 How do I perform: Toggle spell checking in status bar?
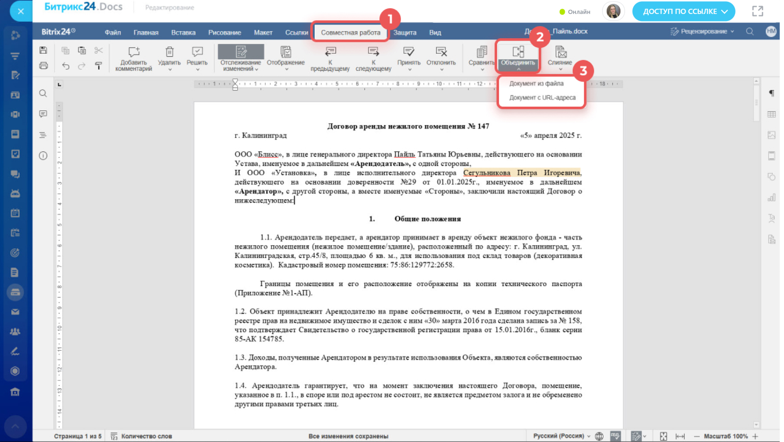point(615,436)
